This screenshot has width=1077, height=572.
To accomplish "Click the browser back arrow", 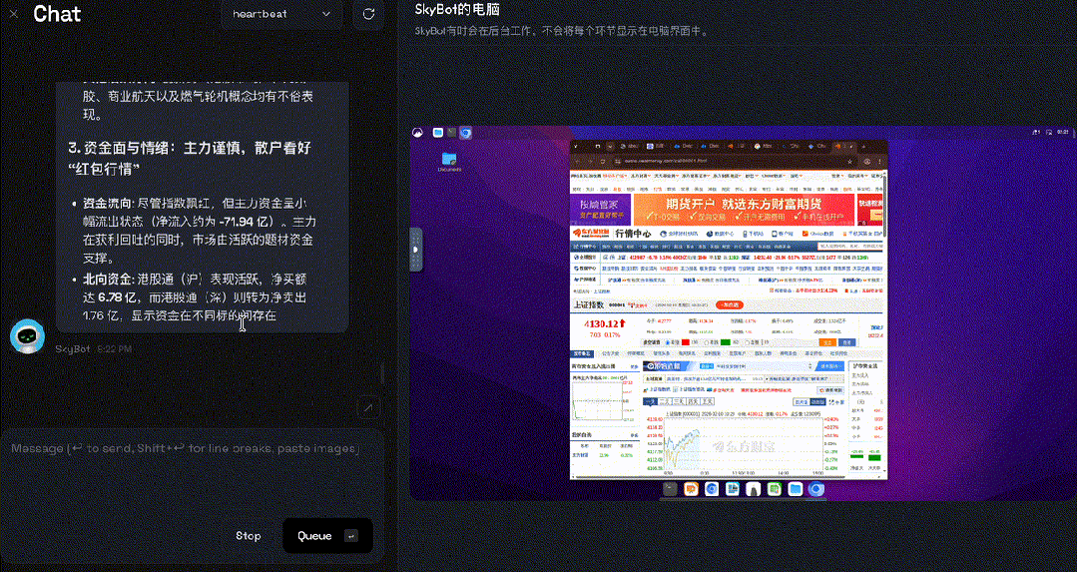I will (578, 161).
